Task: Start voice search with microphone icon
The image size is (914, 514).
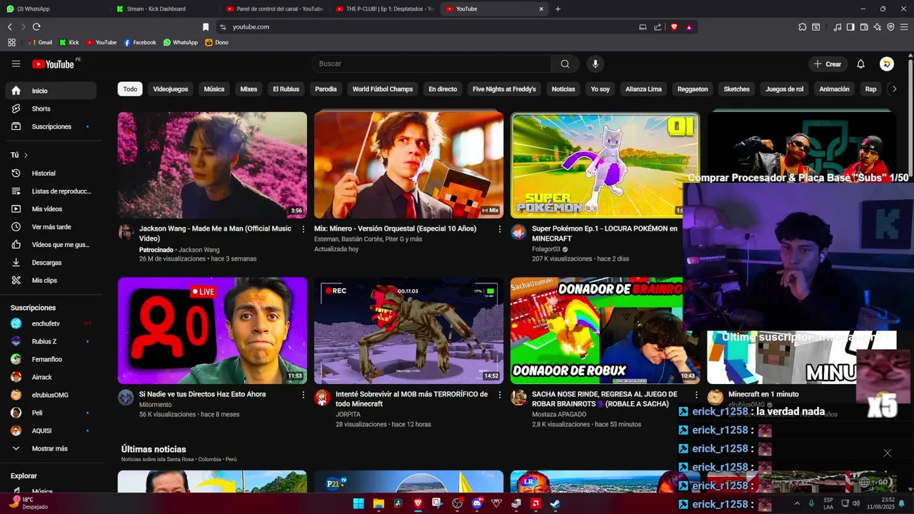Action: coord(596,64)
